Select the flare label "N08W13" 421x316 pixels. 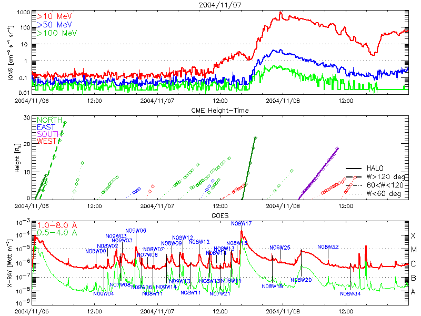[x=224, y=249]
